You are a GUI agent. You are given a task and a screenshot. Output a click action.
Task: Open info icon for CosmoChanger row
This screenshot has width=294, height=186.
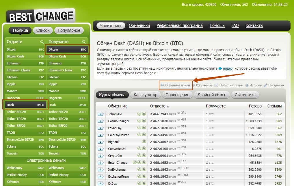click(x=101, y=121)
